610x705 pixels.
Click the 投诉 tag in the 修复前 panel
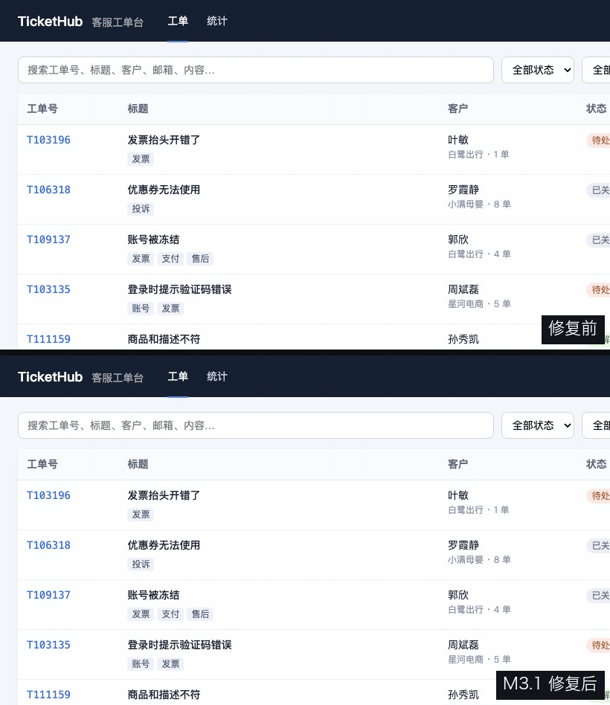pos(141,209)
